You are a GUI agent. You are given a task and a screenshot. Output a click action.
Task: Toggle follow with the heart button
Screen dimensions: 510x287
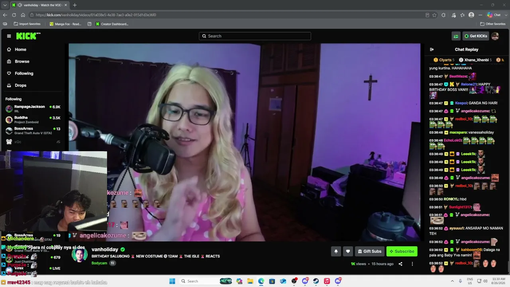click(x=348, y=251)
